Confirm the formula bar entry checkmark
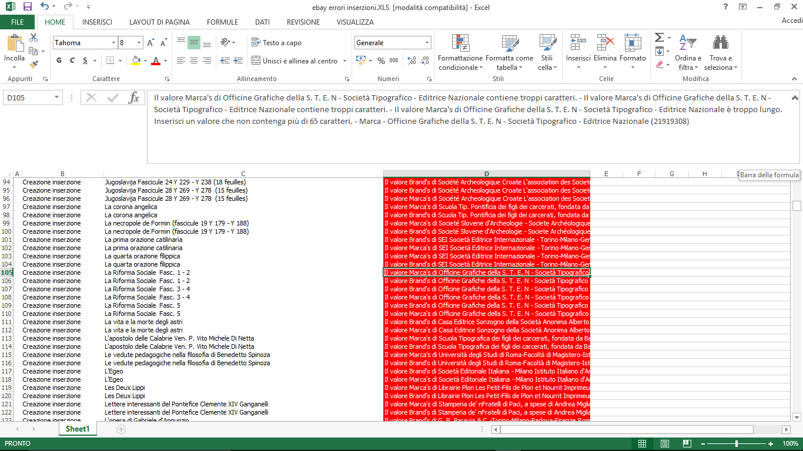The height and width of the screenshot is (451, 803). pos(112,97)
